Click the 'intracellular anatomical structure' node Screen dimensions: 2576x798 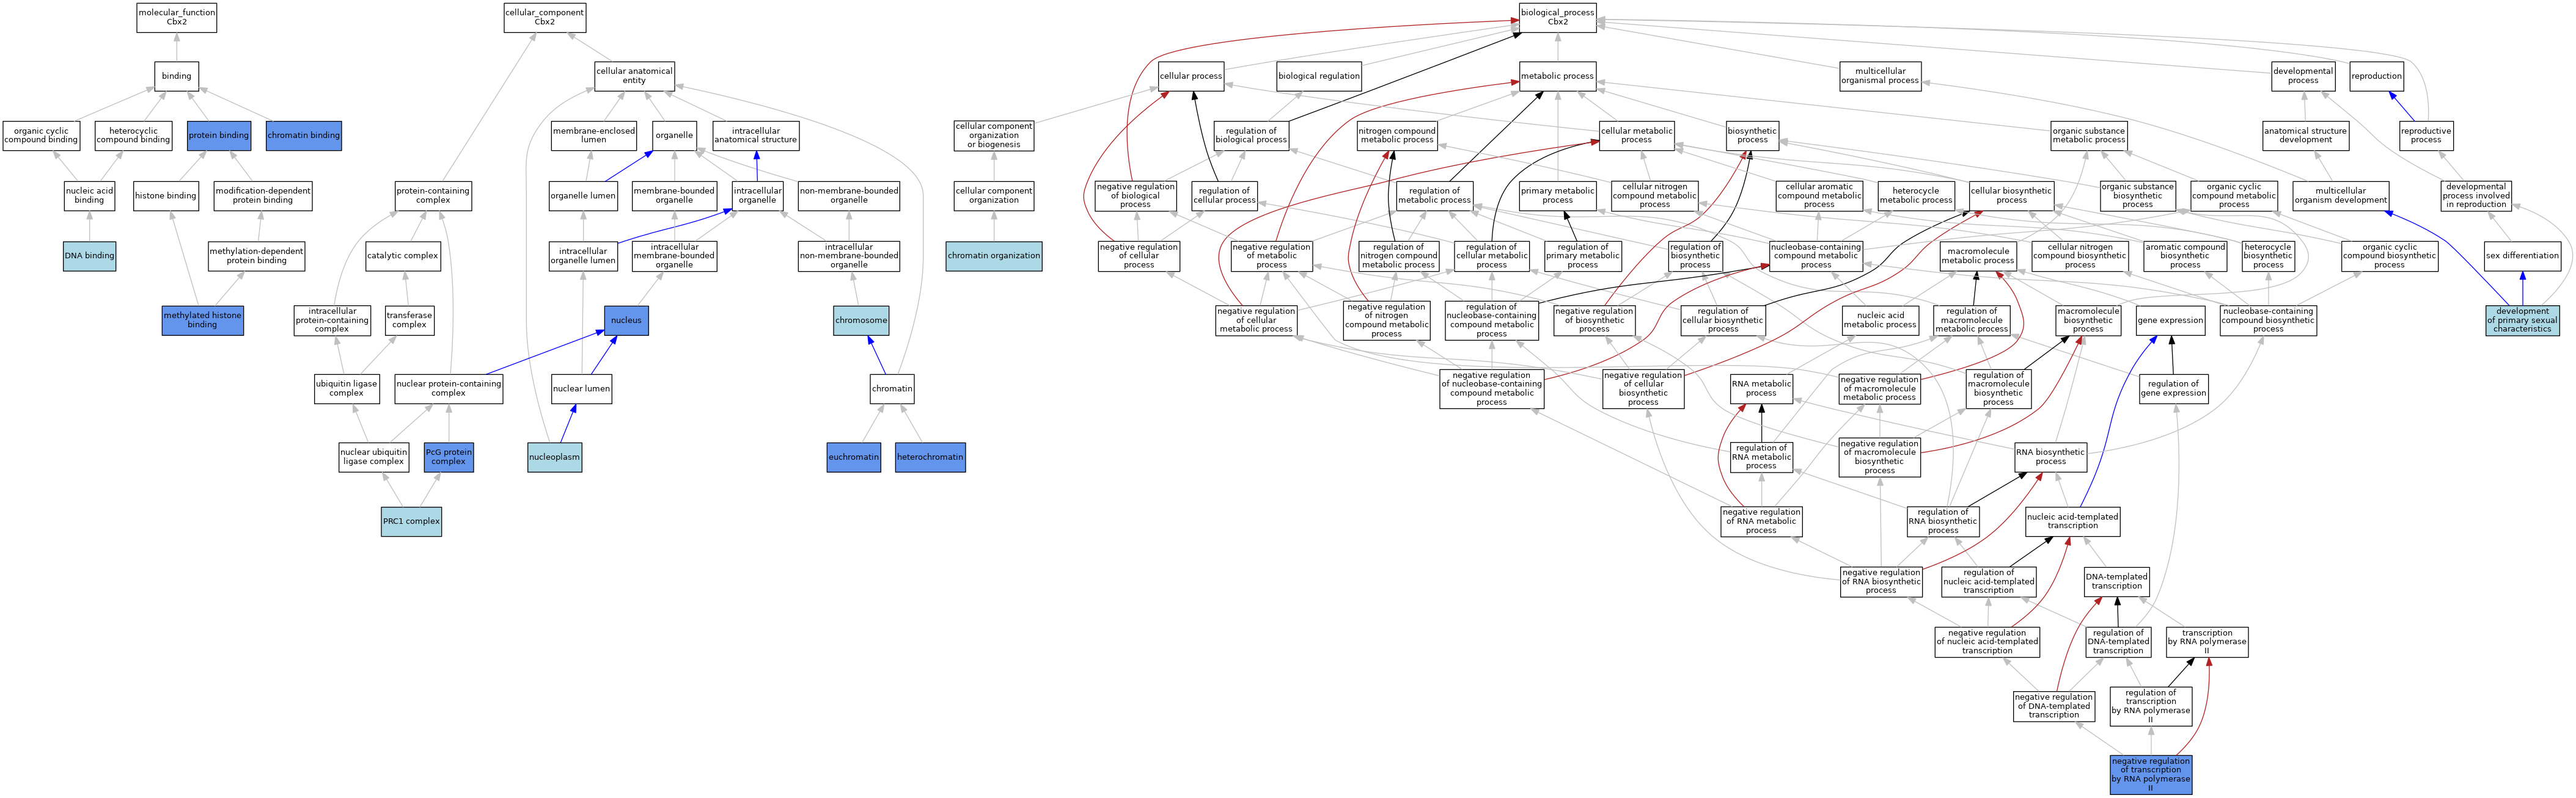[x=756, y=136]
